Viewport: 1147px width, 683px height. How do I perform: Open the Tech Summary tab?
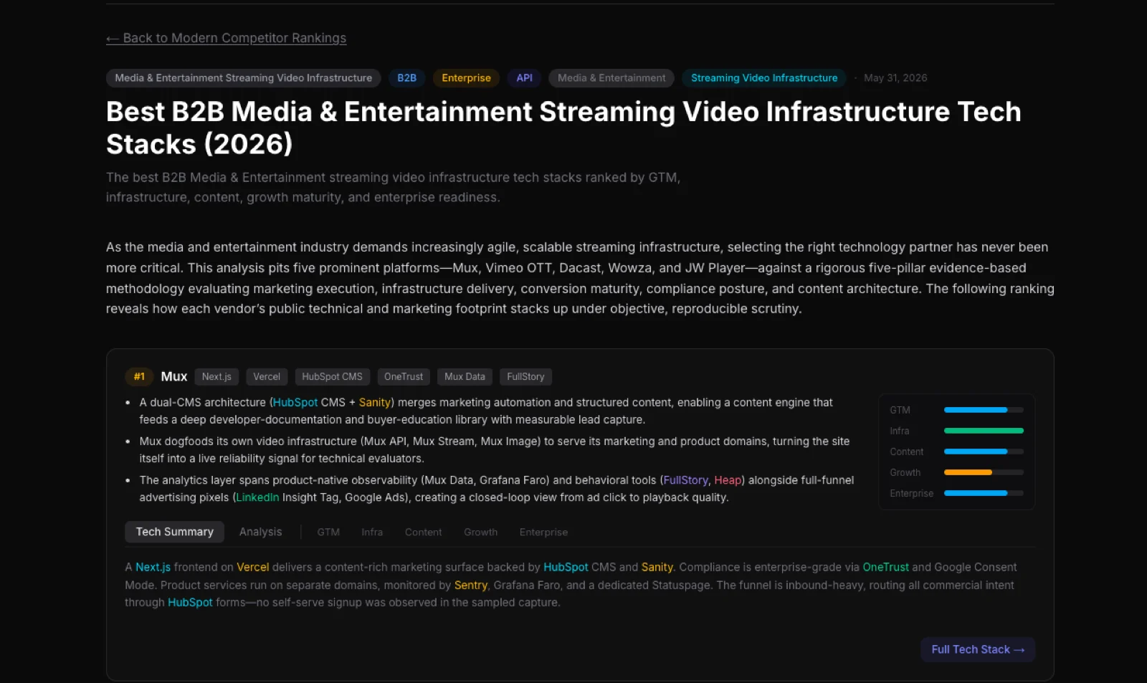[175, 532]
